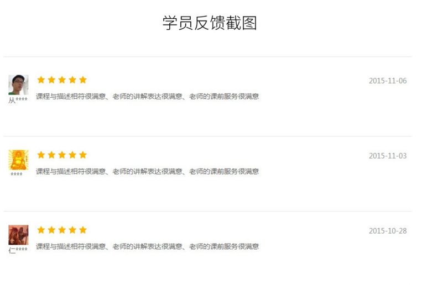422x285 pixels.
Task: Click the 学员反馈截图 heading
Action: (x=210, y=23)
